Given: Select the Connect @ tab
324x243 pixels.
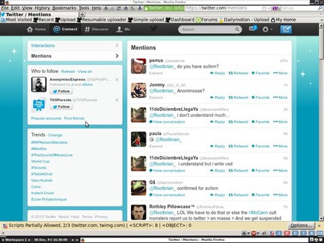Looking at the screenshot, I should [65, 29].
